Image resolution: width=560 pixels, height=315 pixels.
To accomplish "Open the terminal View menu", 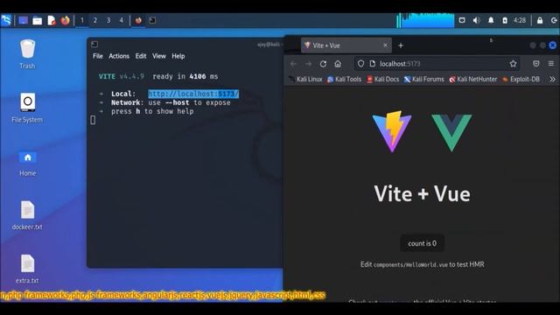I will (159, 56).
